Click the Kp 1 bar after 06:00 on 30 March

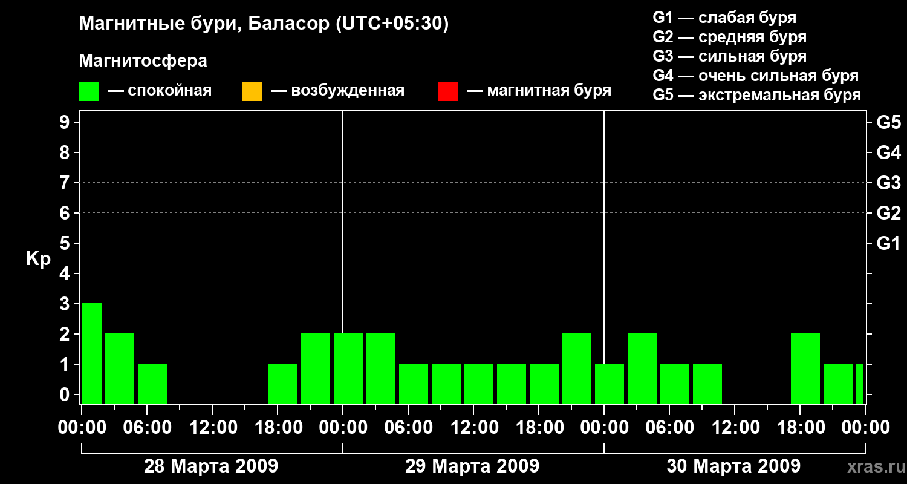(x=675, y=384)
